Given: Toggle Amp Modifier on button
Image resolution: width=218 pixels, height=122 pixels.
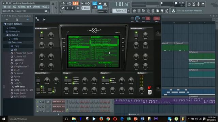Looking at the screenshot, I should [x=136, y=35].
